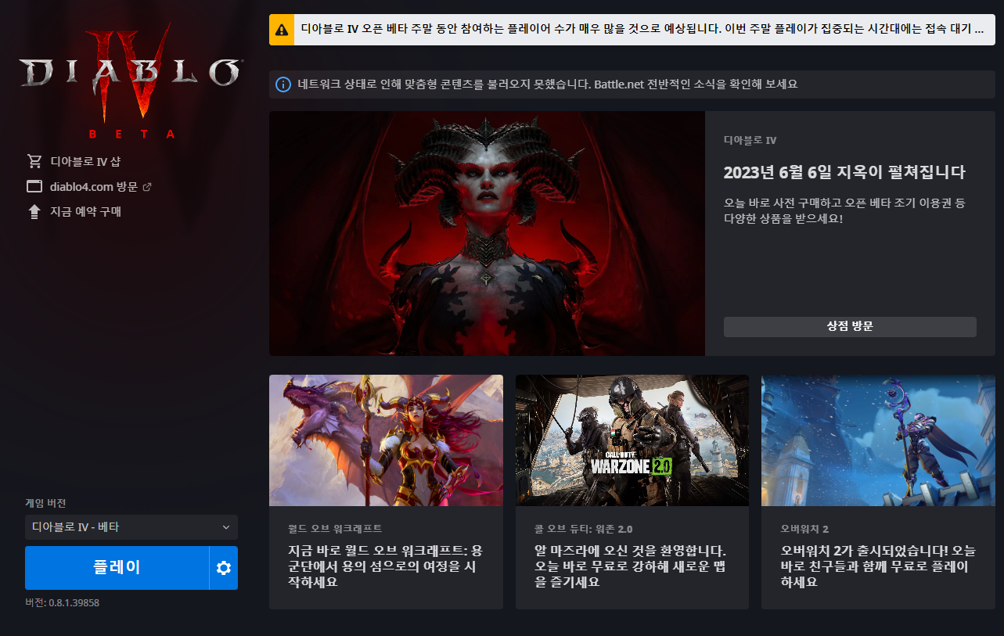Open the Overwatch 2 news thumbnail
The width and height of the screenshot is (1004, 636).
(x=878, y=440)
